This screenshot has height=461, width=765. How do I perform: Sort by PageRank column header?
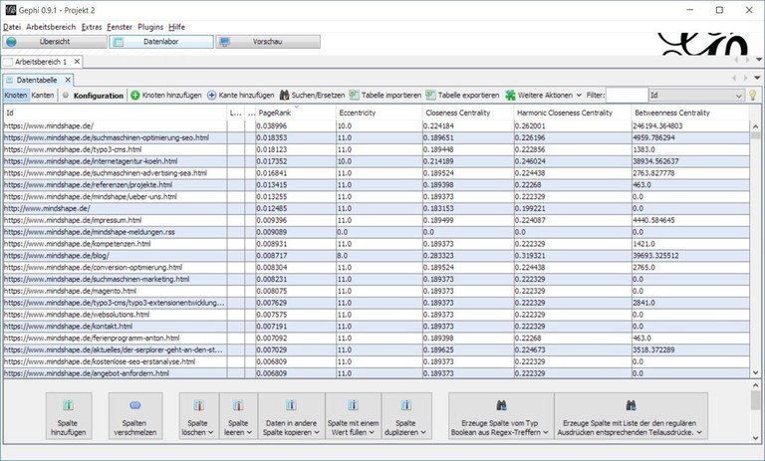coord(296,113)
